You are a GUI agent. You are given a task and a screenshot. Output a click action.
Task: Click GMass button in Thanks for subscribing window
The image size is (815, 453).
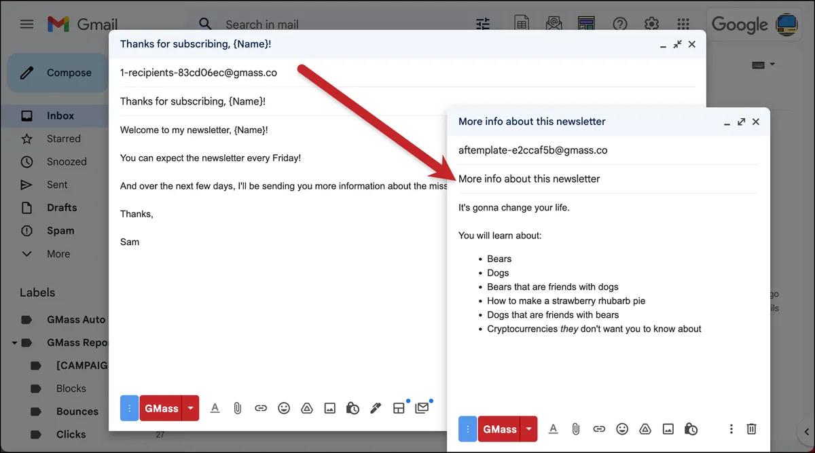tap(161, 408)
